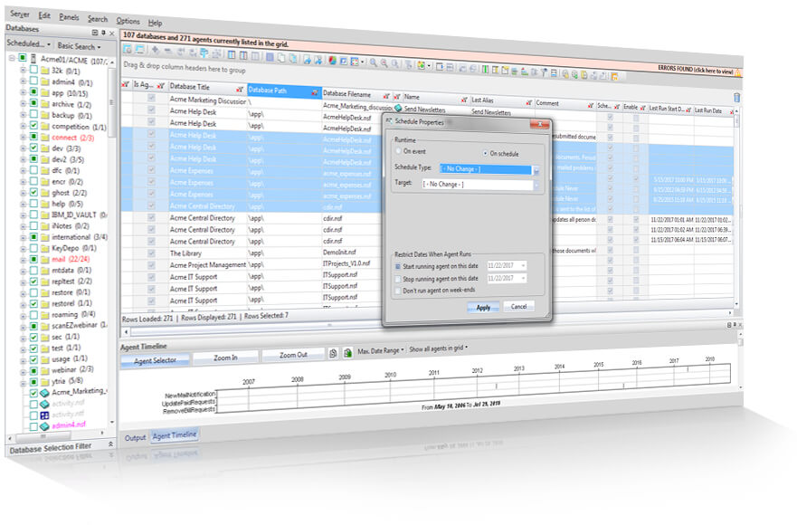Click the export-to-Excel icon in timeline bar
Image resolution: width=797 pixels, height=525 pixels.
pyautogui.click(x=347, y=352)
